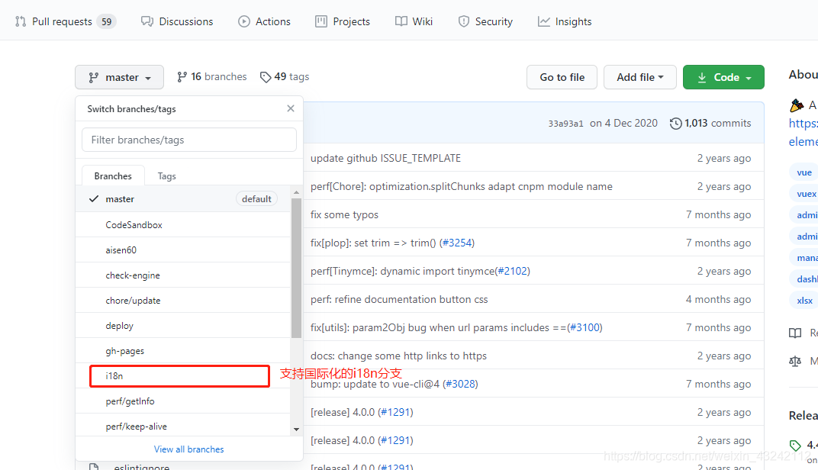Switch to the deploy branch
Viewport: 818px width, 470px height.
(x=182, y=326)
